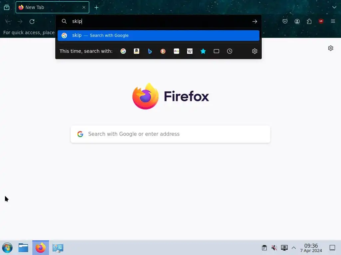Open the Extensions puzzle icon
Viewport: 341px width, 255px height.
[309, 21]
